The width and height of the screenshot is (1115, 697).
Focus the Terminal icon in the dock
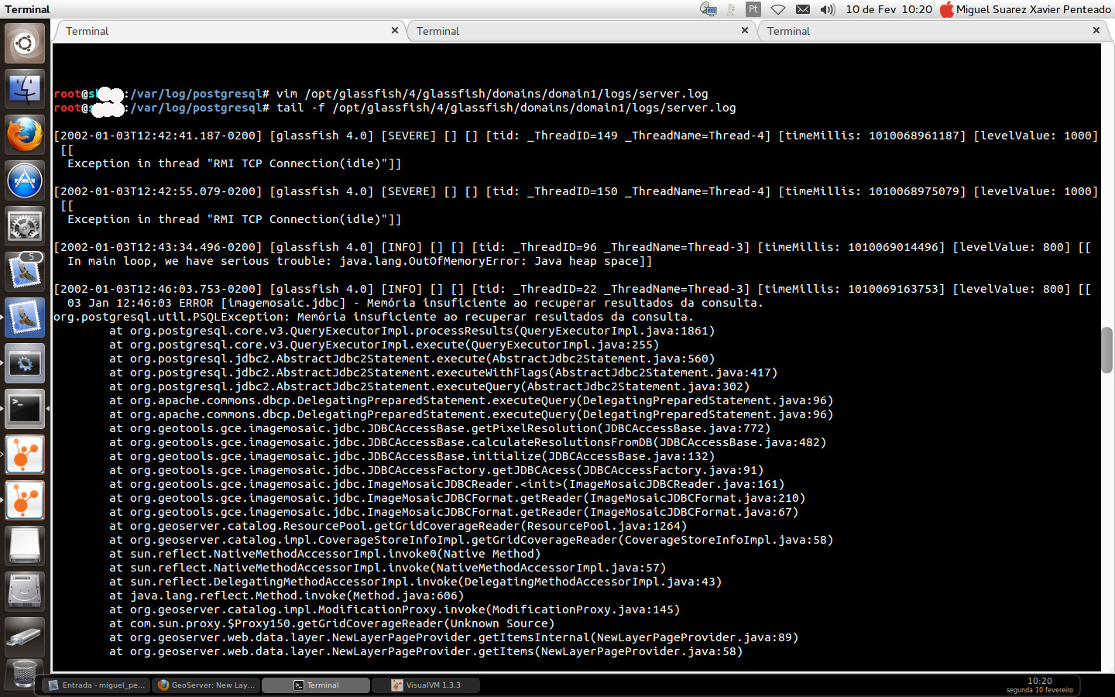click(25, 409)
